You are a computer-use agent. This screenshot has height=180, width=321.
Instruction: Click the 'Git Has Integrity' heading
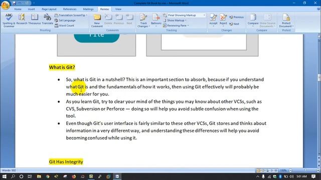coord(66,162)
